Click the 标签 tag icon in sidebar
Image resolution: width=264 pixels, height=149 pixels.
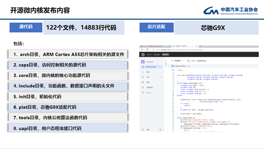coord(143,82)
